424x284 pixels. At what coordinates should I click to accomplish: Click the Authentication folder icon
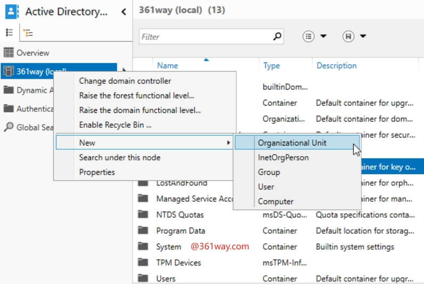[x=9, y=108]
